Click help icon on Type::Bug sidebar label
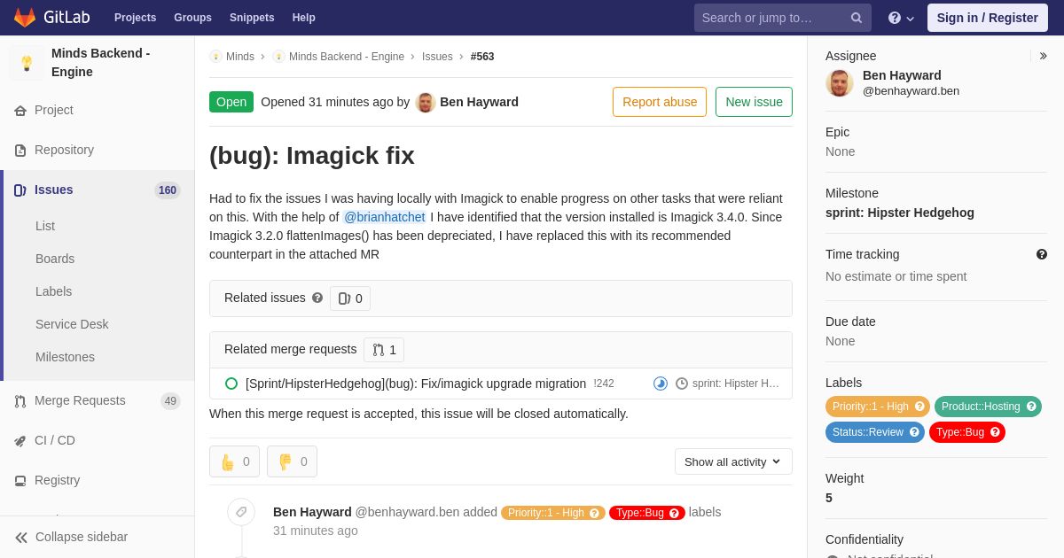Viewport: 1064px width, 558px height. (995, 432)
